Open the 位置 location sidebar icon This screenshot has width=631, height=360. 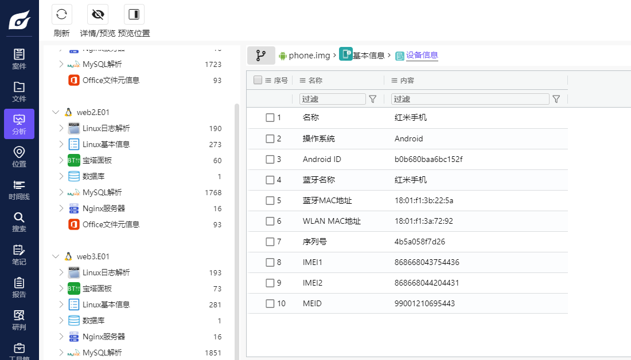19,157
